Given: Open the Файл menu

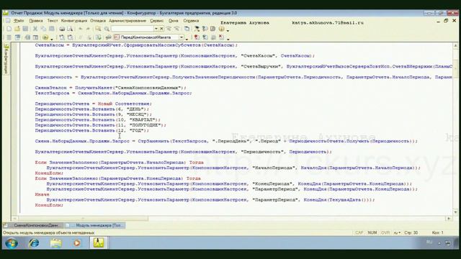Looking at the screenshot, I should tap(19, 21).
